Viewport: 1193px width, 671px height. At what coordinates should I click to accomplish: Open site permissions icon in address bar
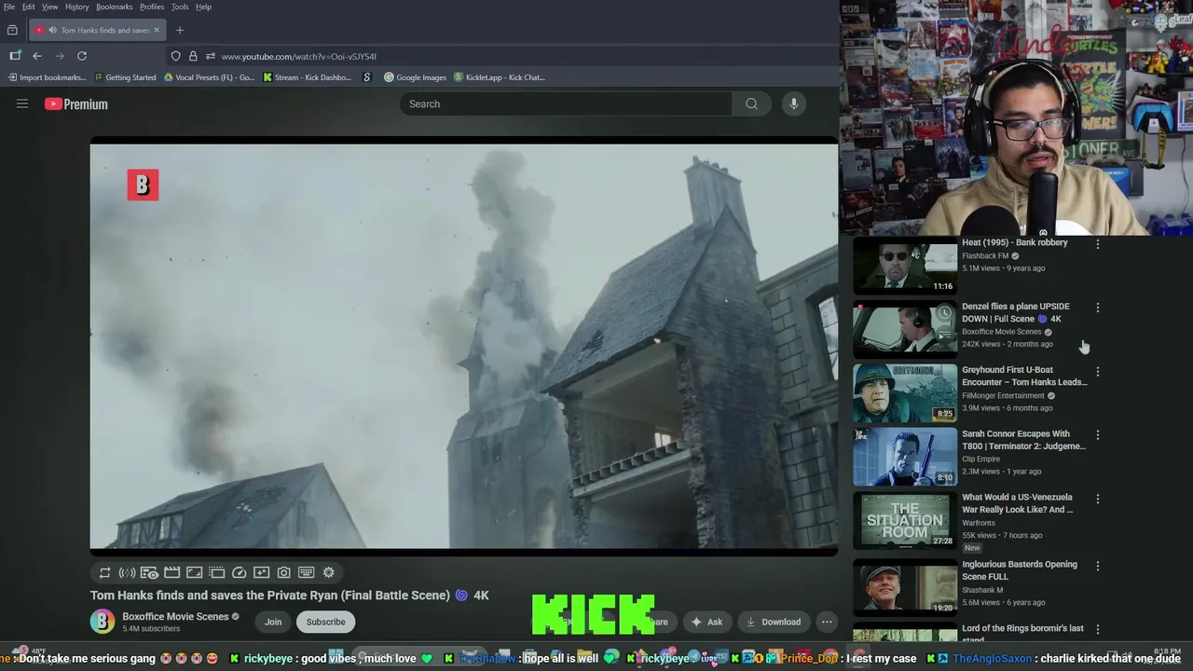(211, 56)
